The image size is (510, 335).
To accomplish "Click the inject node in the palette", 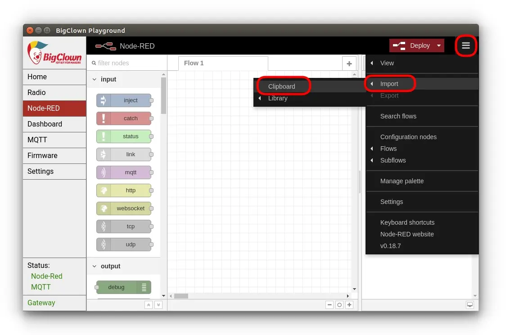I will tap(124, 100).
